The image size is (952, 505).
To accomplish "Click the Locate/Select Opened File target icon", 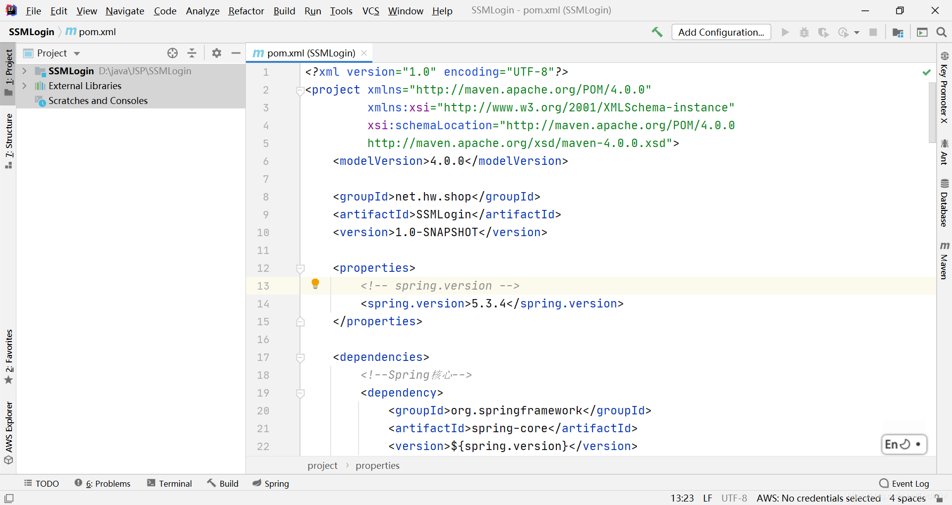I will pos(173,53).
